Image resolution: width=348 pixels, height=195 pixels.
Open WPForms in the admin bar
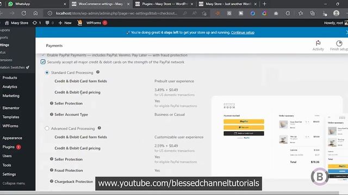coord(97,23)
